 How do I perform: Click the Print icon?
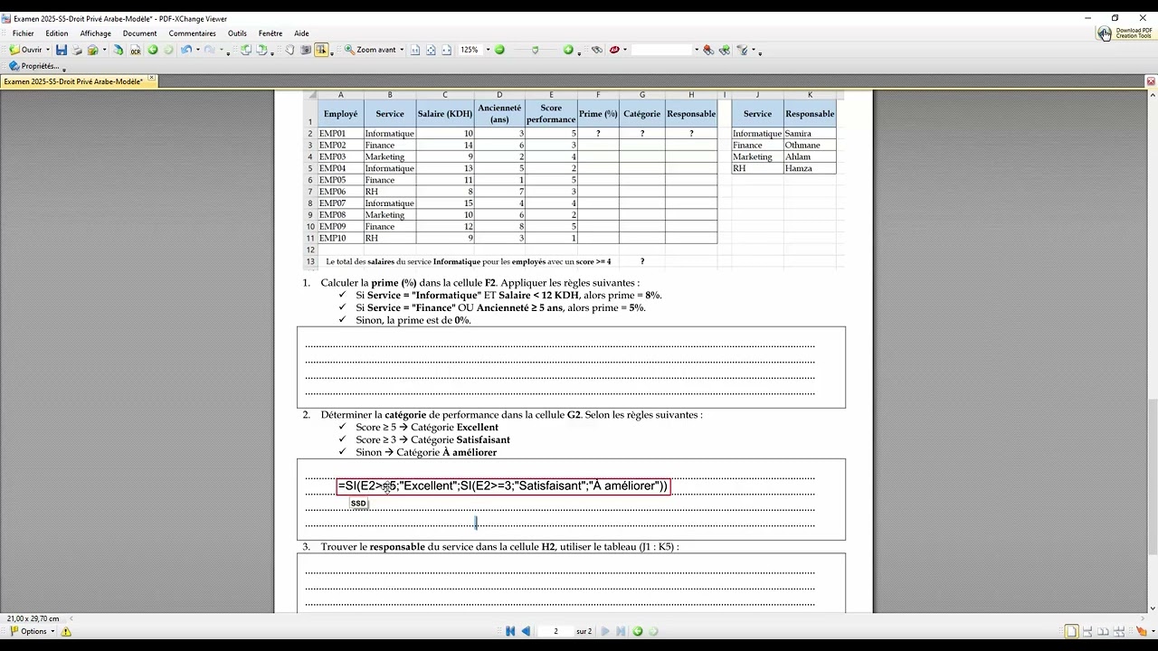(77, 50)
